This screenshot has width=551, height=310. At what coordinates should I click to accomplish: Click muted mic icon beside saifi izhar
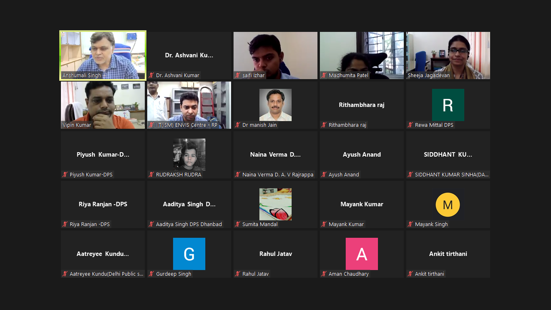pyautogui.click(x=238, y=75)
